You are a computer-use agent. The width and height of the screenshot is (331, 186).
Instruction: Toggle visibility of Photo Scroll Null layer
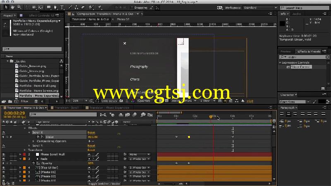(4, 154)
